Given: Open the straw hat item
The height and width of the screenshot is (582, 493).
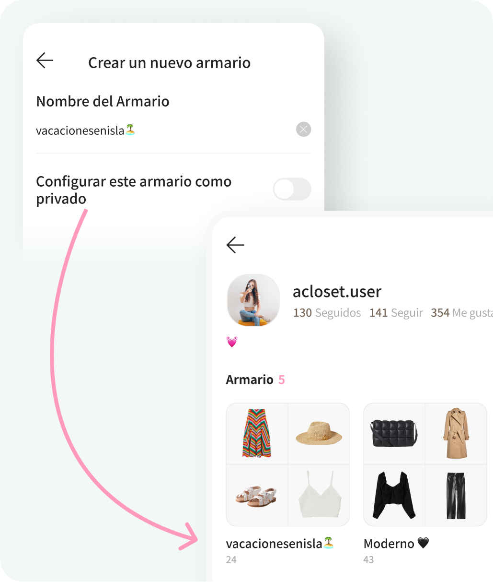Looking at the screenshot, I should click(x=319, y=434).
